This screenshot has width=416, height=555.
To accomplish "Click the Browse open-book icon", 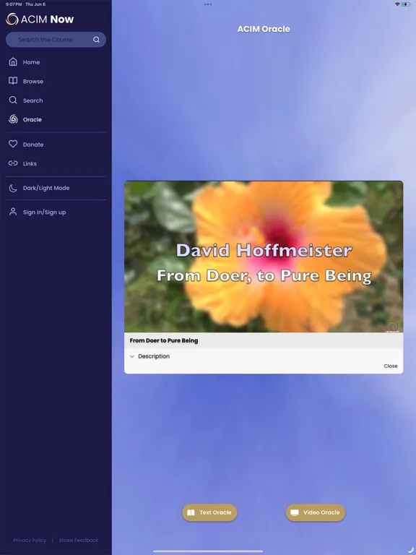I will pyautogui.click(x=13, y=81).
